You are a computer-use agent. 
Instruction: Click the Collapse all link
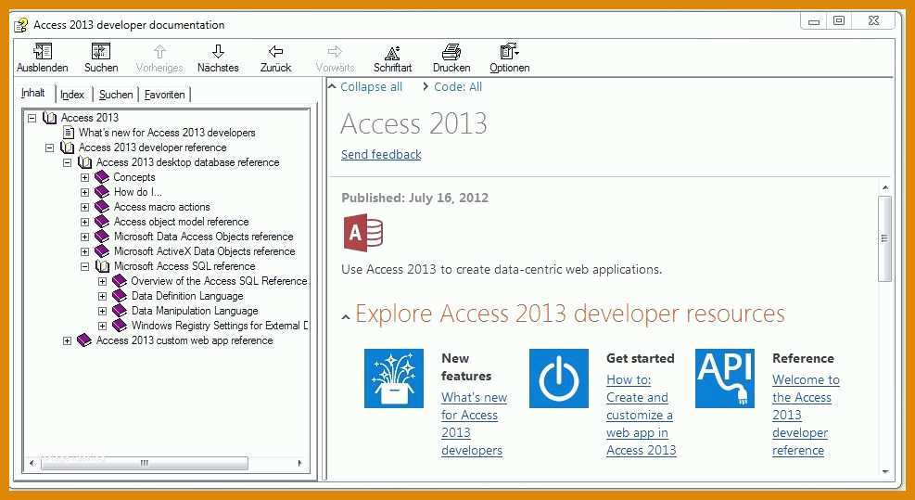(x=371, y=86)
